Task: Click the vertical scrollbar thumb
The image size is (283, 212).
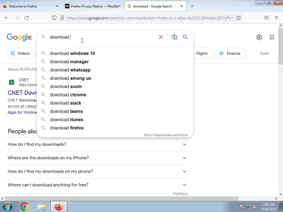Action: pyautogui.click(x=281, y=46)
